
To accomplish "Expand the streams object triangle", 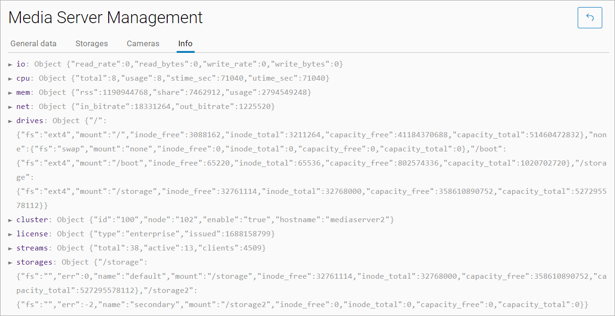I will coord(10,248).
